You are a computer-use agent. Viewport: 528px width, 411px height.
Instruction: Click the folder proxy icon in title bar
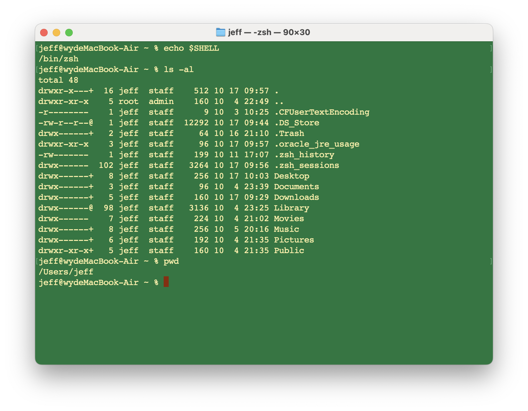tap(221, 32)
